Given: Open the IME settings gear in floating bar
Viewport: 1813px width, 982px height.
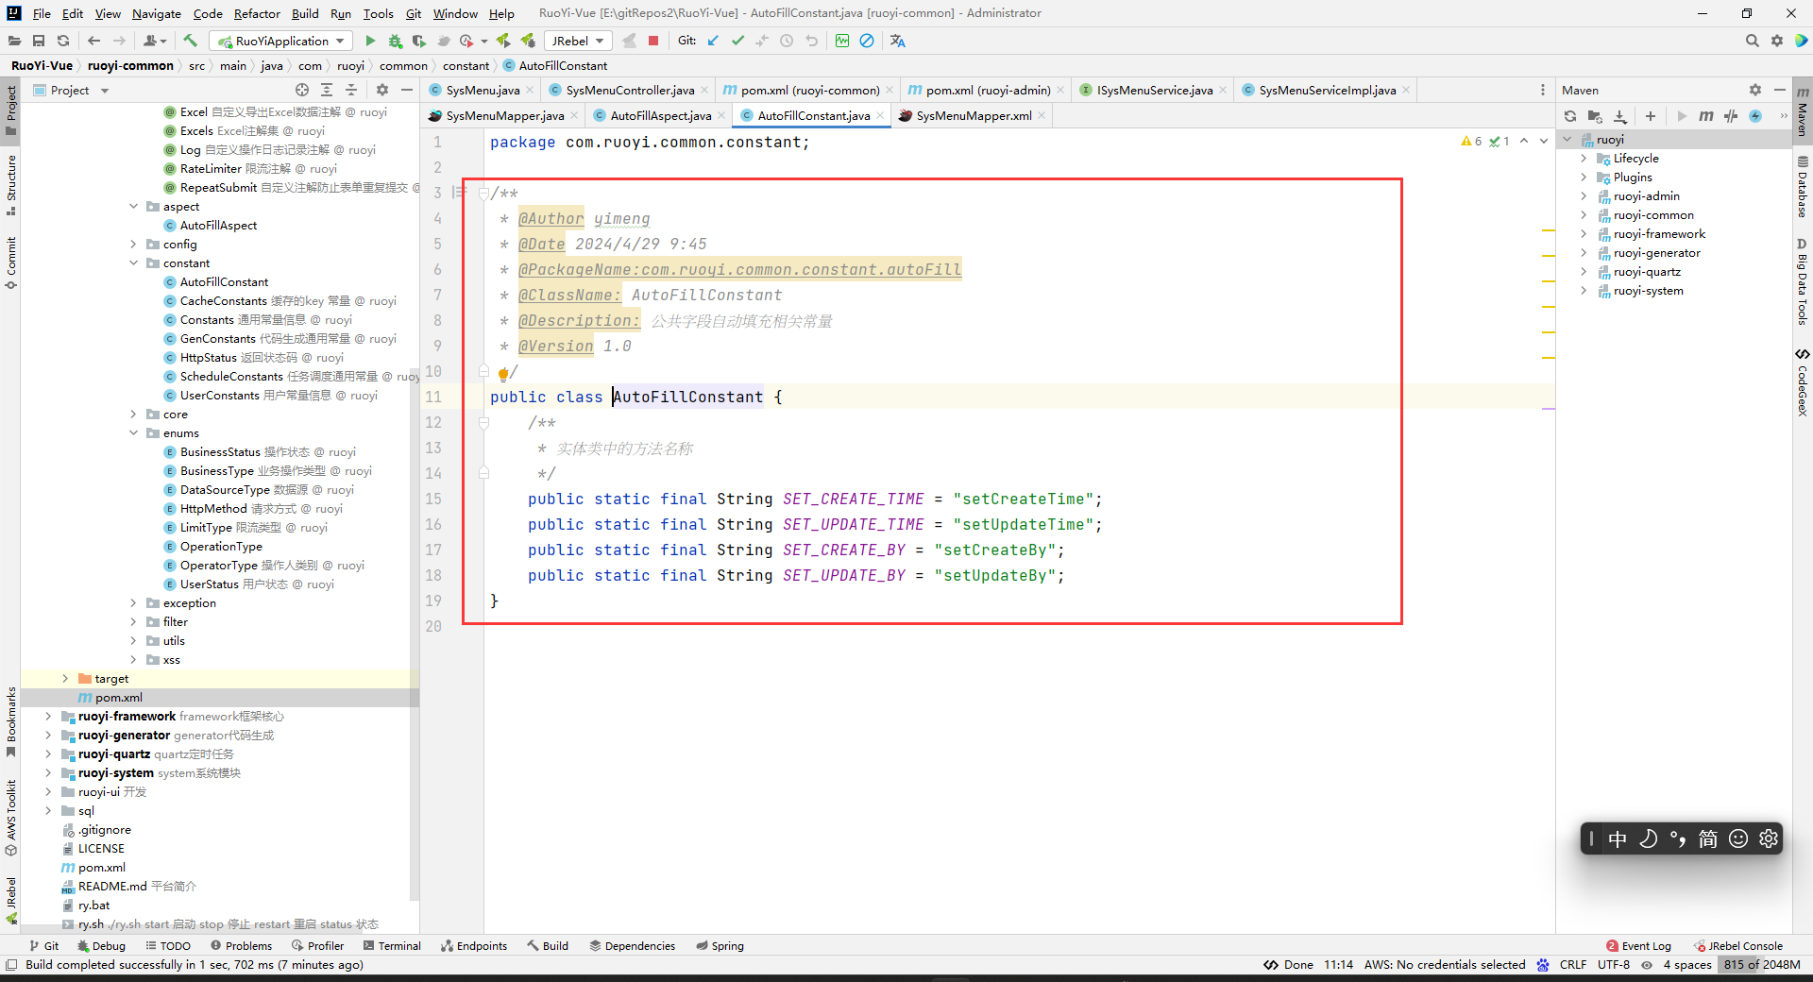Looking at the screenshot, I should point(1769,838).
